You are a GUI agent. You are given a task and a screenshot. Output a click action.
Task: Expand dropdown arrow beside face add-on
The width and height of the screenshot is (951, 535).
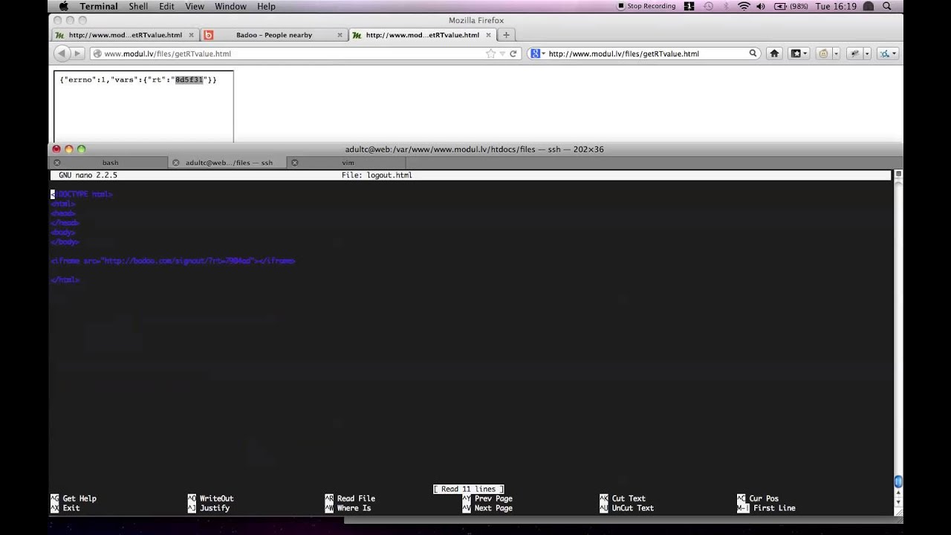[836, 53]
